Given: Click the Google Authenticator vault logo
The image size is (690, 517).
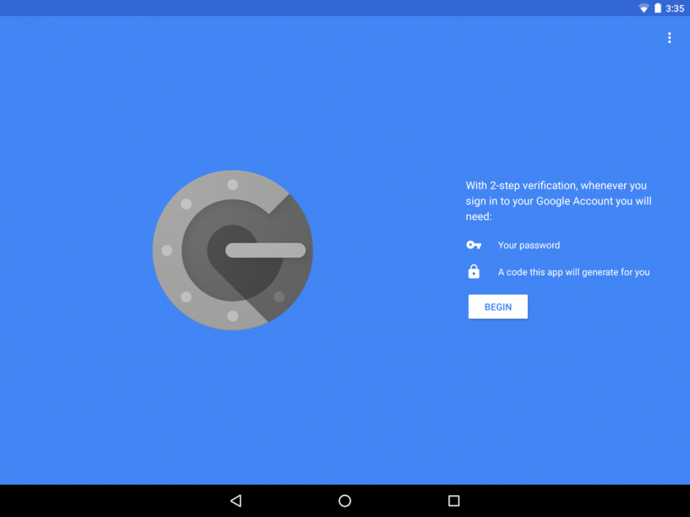Looking at the screenshot, I should (x=233, y=250).
